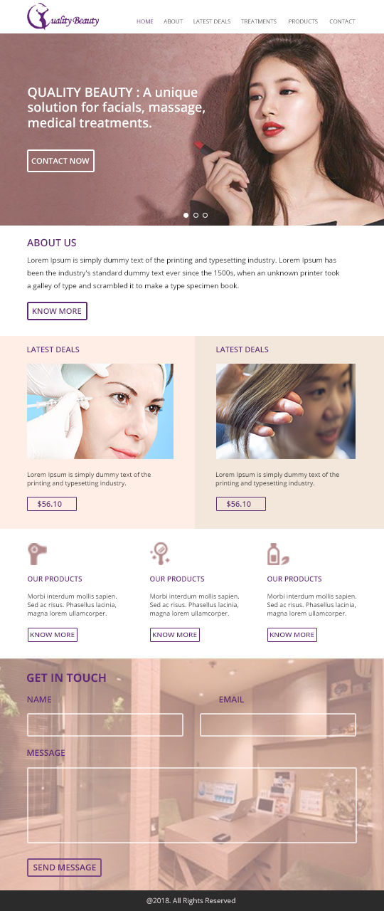
Task: Open the hair treatment deal image
Action: pos(286,411)
